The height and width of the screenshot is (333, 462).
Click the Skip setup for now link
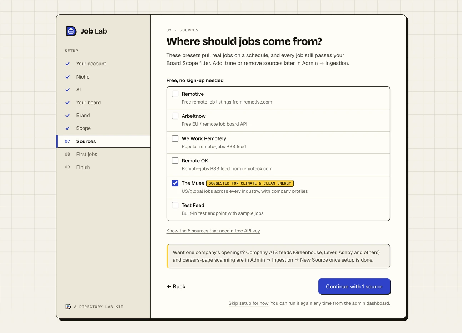click(249, 303)
